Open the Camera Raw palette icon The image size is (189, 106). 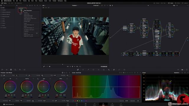pyautogui.click(x=2, y=69)
